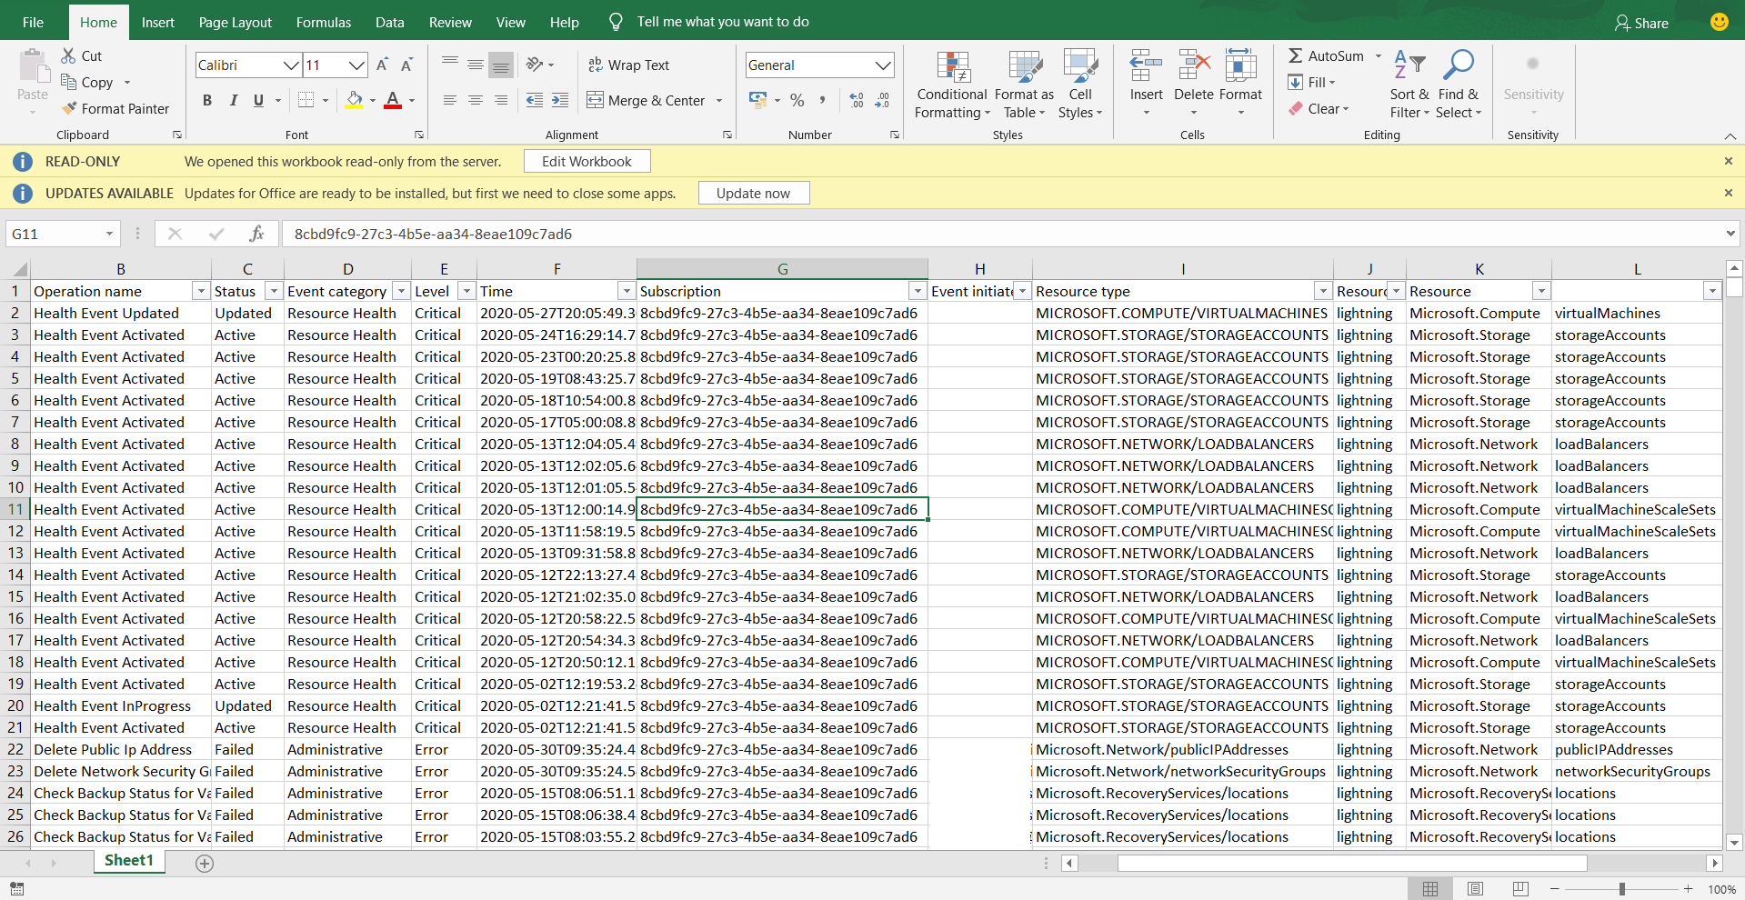Click the Format Painter brush icon
Viewport: 1745px width, 900px height.
(x=69, y=108)
